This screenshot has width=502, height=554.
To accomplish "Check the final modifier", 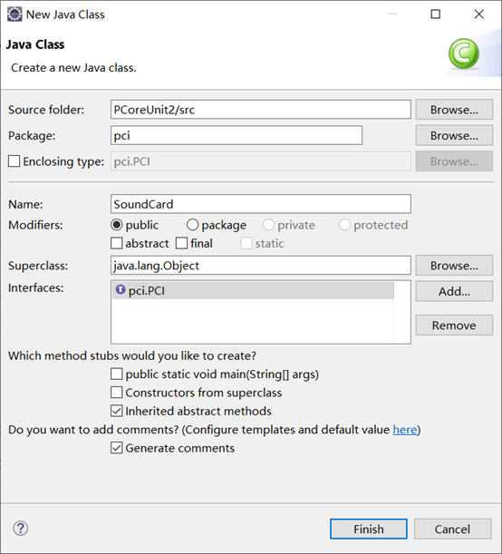I will click(181, 243).
